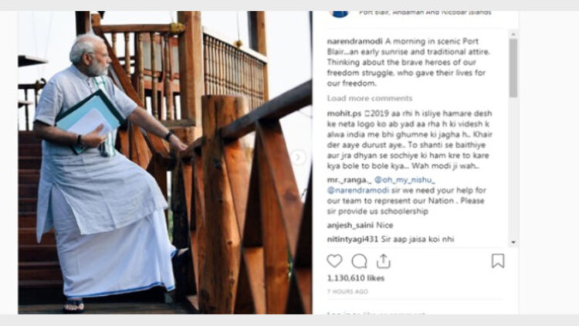Viewport: 579px width, 326px height.
Task: Open nitintyagi431 commenter profile
Action: tap(353, 239)
